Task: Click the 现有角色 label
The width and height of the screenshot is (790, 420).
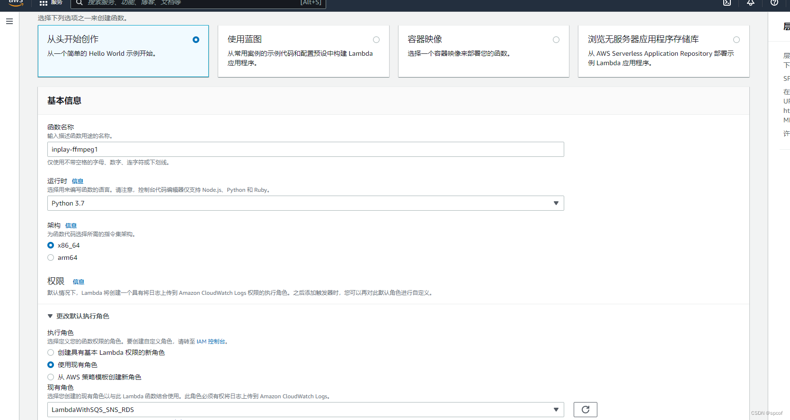Action: pos(61,387)
